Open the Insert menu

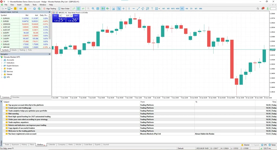pyautogui.click(x=19, y=5)
